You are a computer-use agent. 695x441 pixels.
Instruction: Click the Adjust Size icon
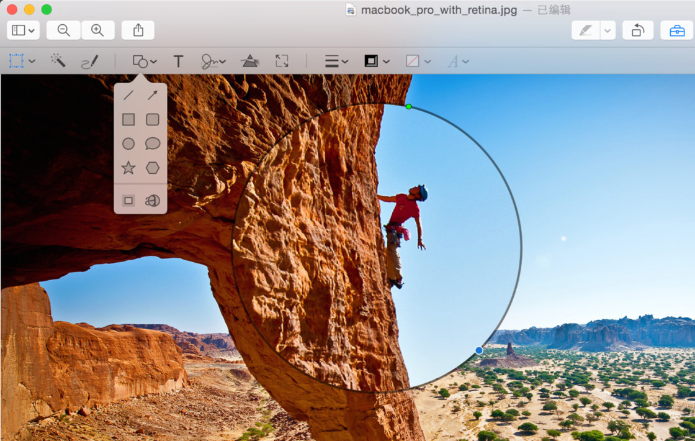[282, 61]
